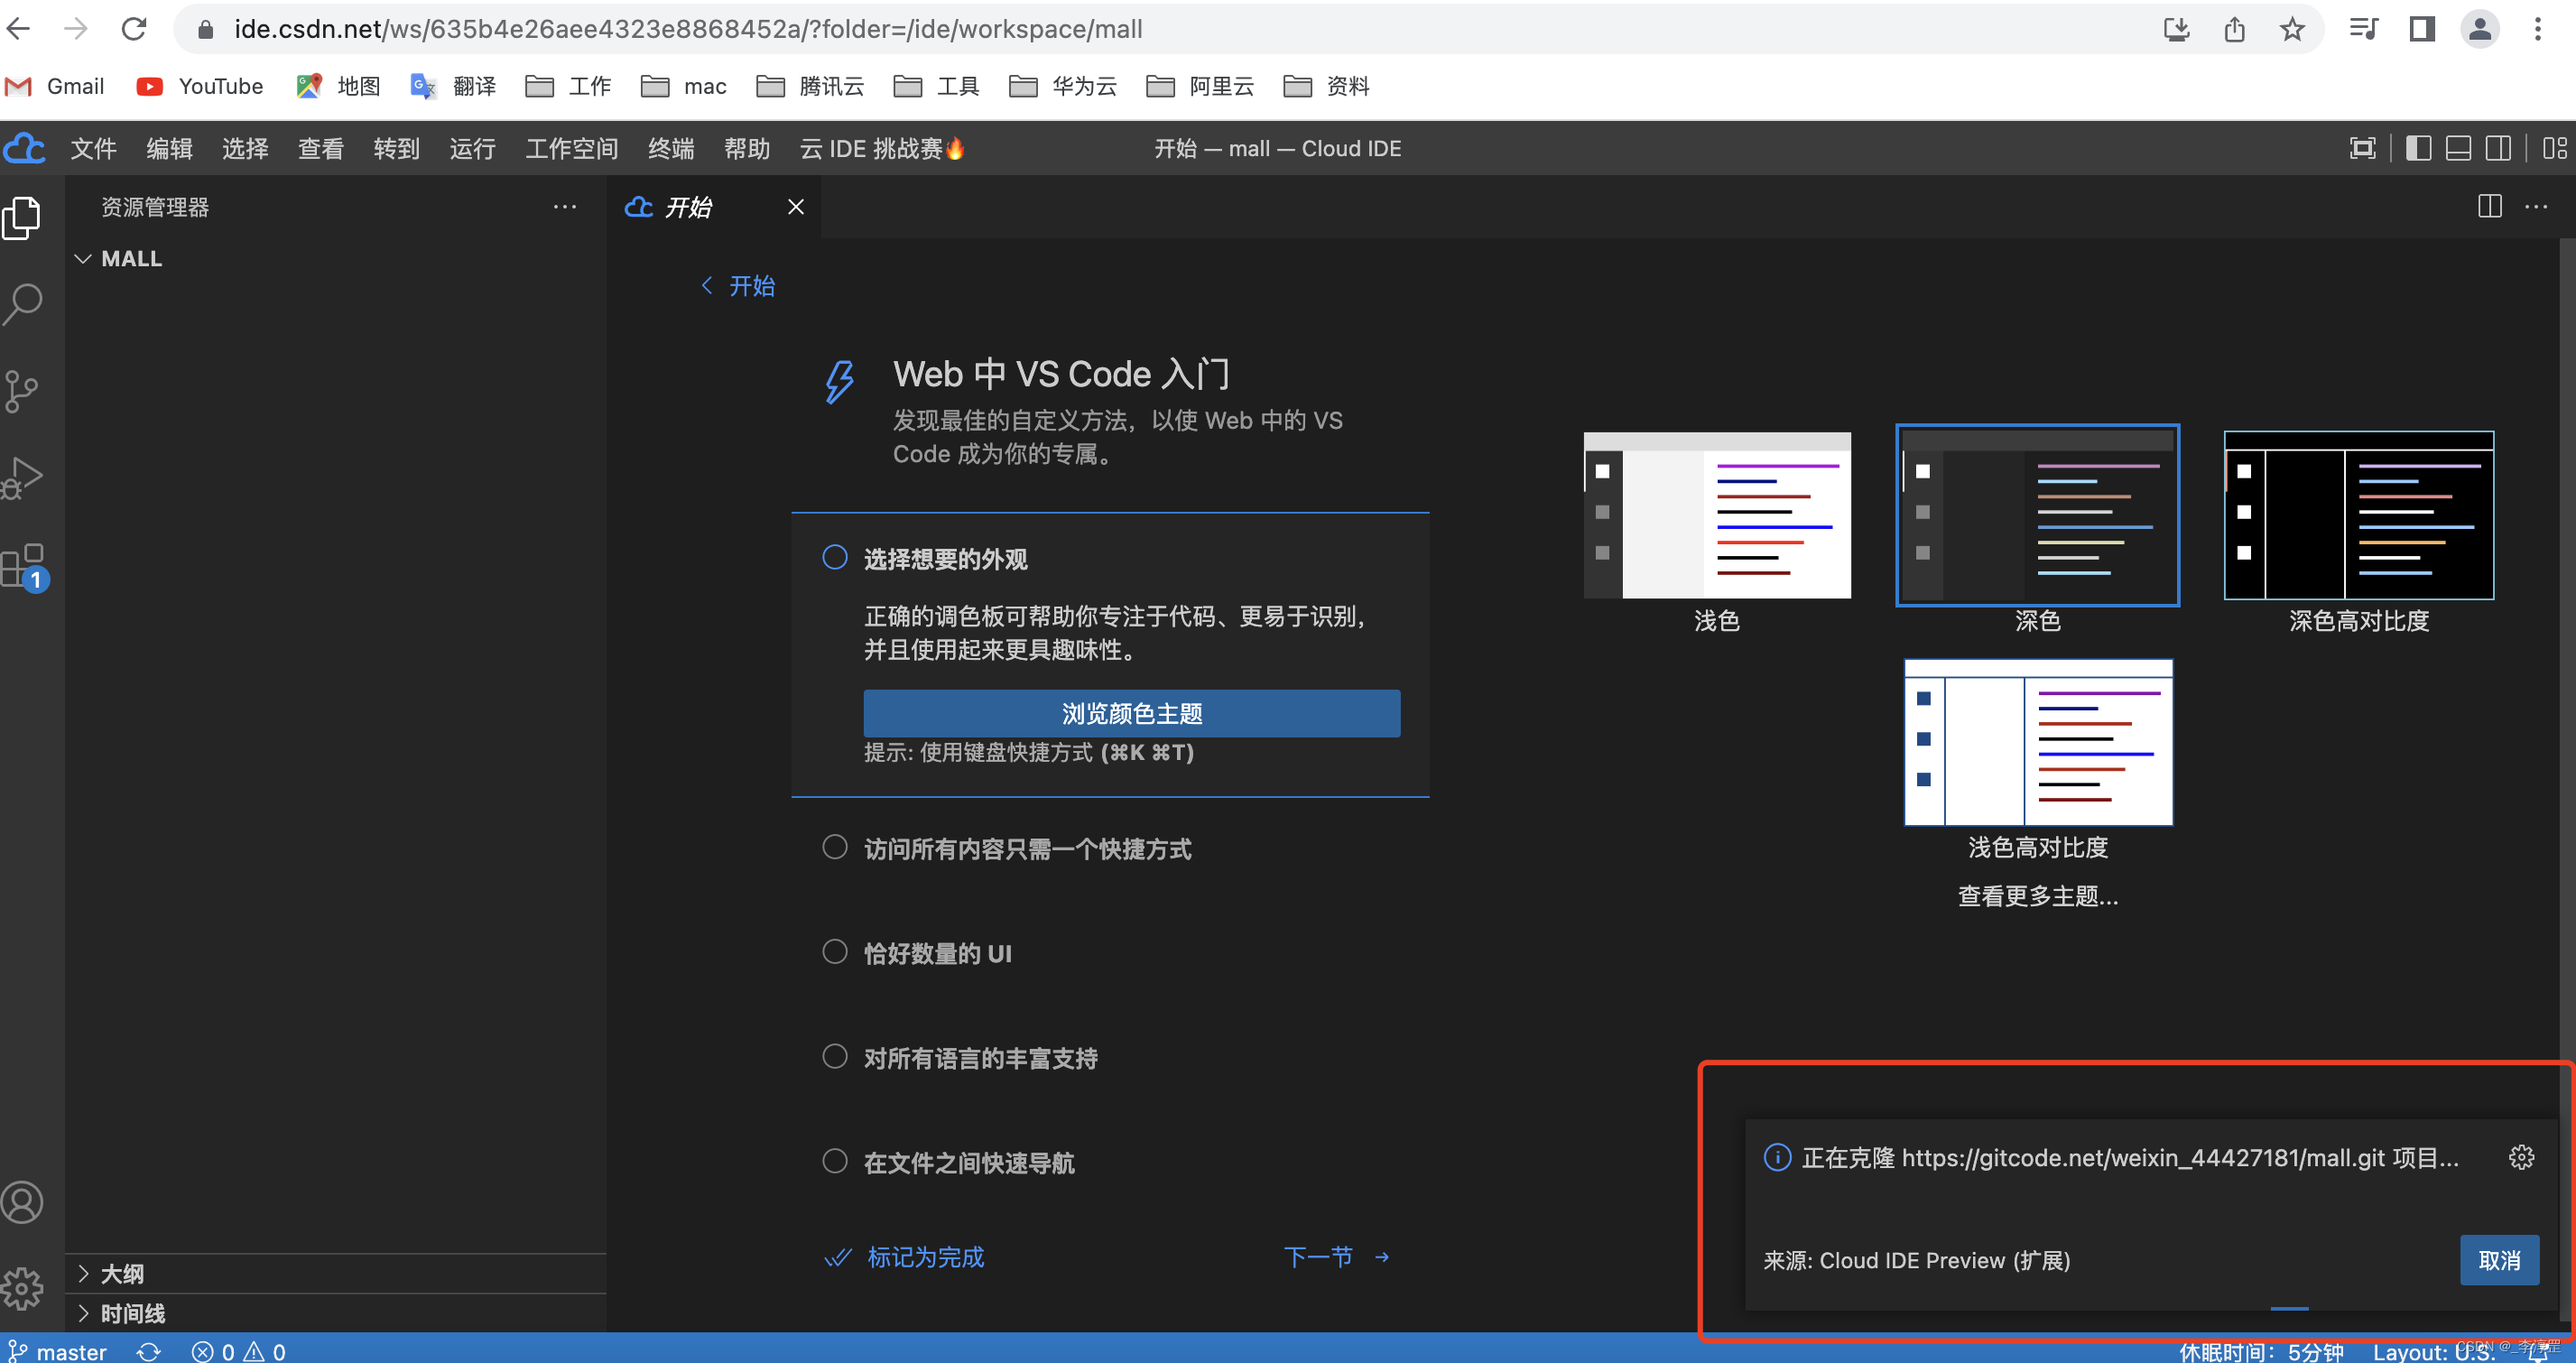
Task: Open the 转到 menu
Action: point(397,149)
